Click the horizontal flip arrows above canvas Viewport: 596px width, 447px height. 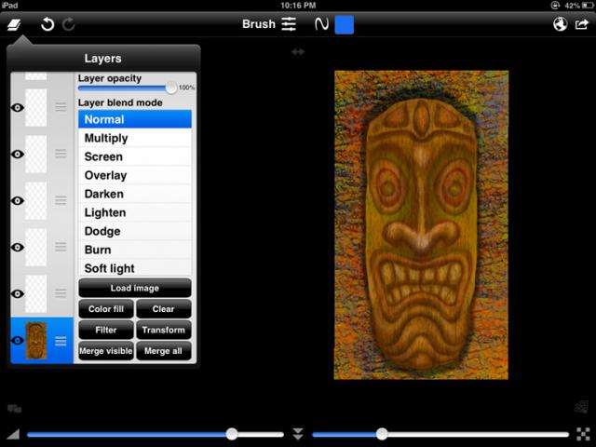pyautogui.click(x=298, y=52)
